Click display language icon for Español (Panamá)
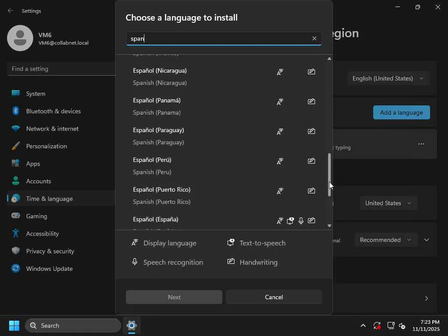 (280, 101)
